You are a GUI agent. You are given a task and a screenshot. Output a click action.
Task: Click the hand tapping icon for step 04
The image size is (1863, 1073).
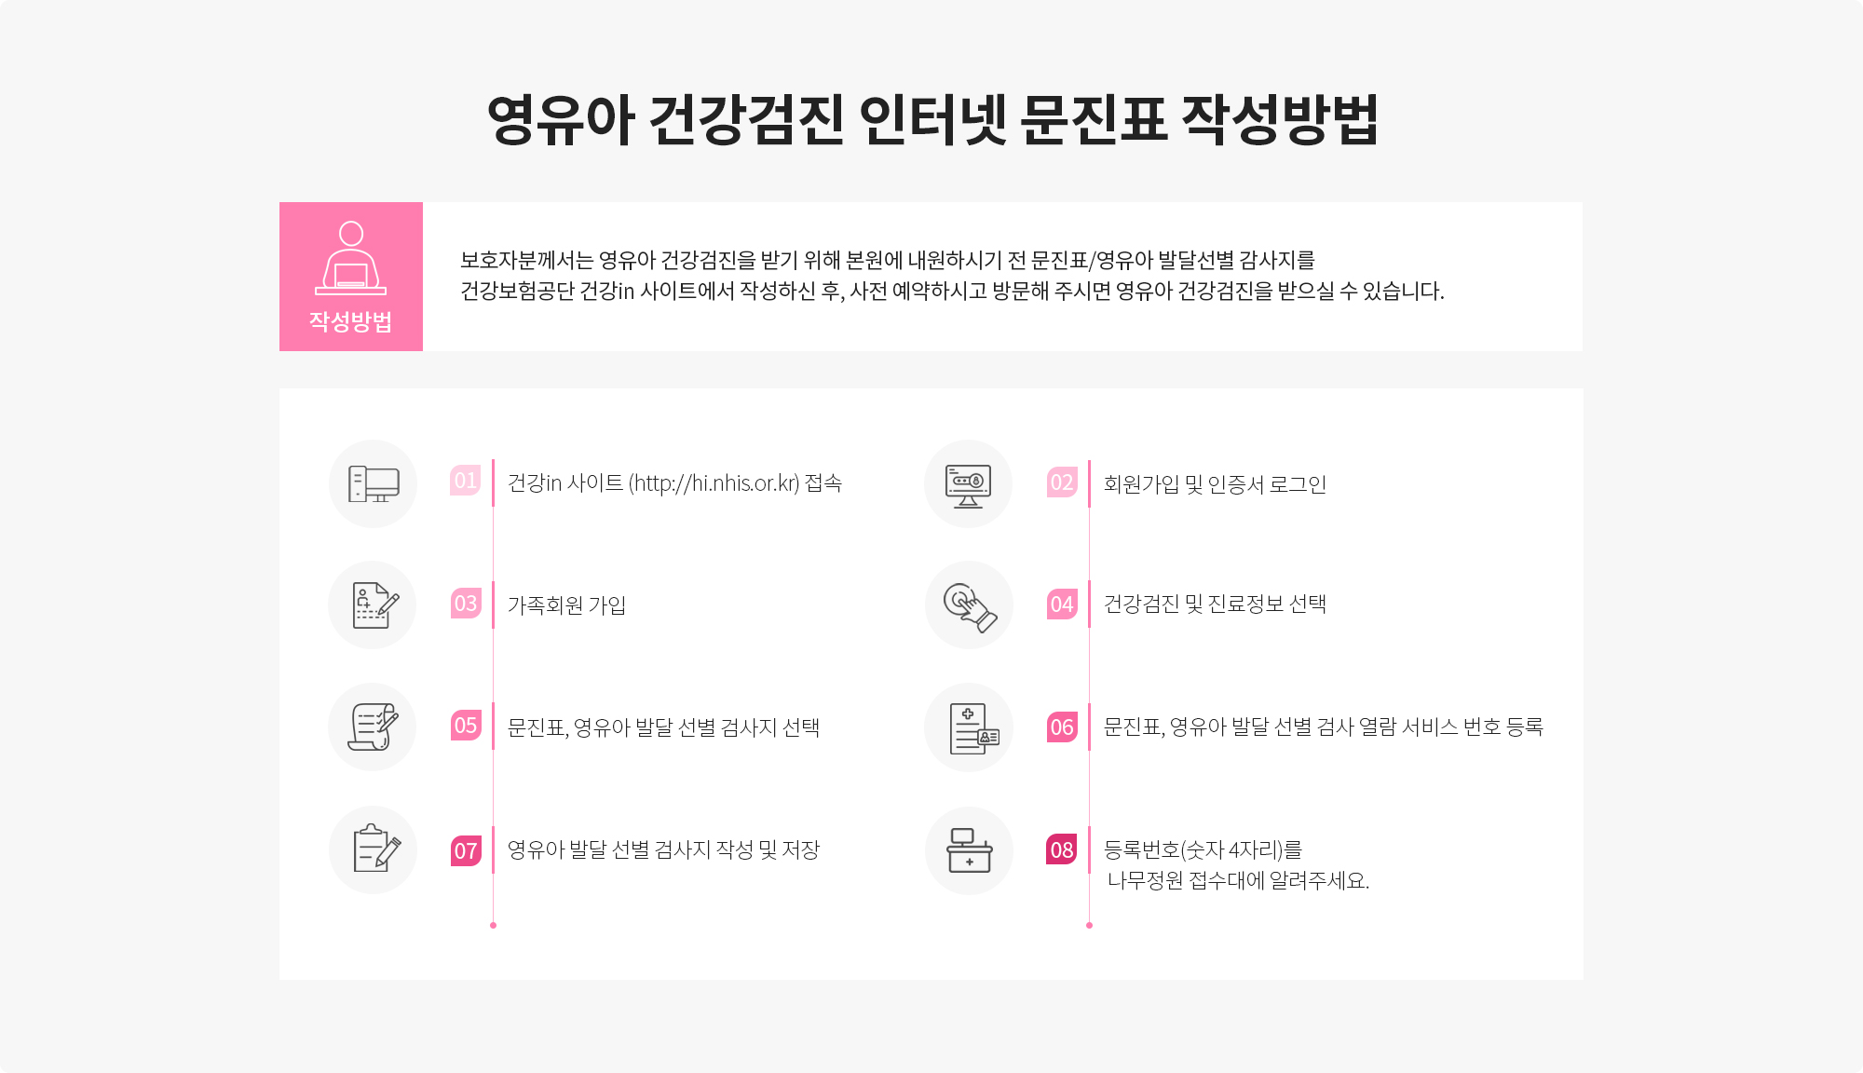pos(969,605)
